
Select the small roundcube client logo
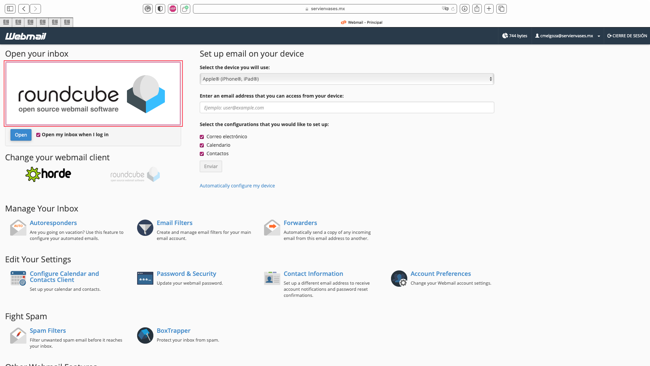pyautogui.click(x=135, y=175)
